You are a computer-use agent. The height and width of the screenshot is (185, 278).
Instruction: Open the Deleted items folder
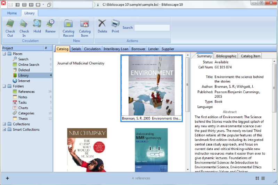[24, 70]
